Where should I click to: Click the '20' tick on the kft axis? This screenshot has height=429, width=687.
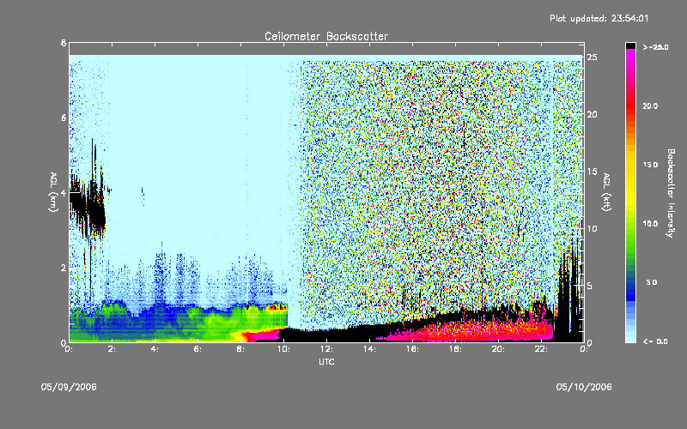(593, 114)
